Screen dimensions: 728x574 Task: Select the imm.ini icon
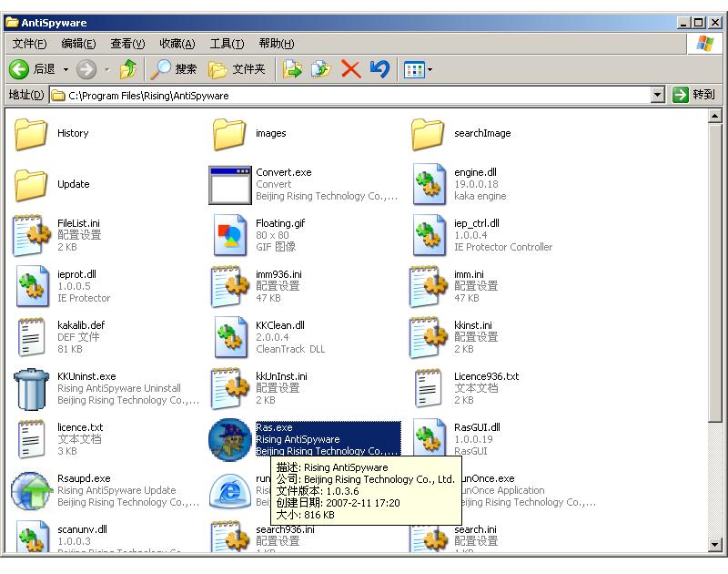pyautogui.click(x=429, y=286)
